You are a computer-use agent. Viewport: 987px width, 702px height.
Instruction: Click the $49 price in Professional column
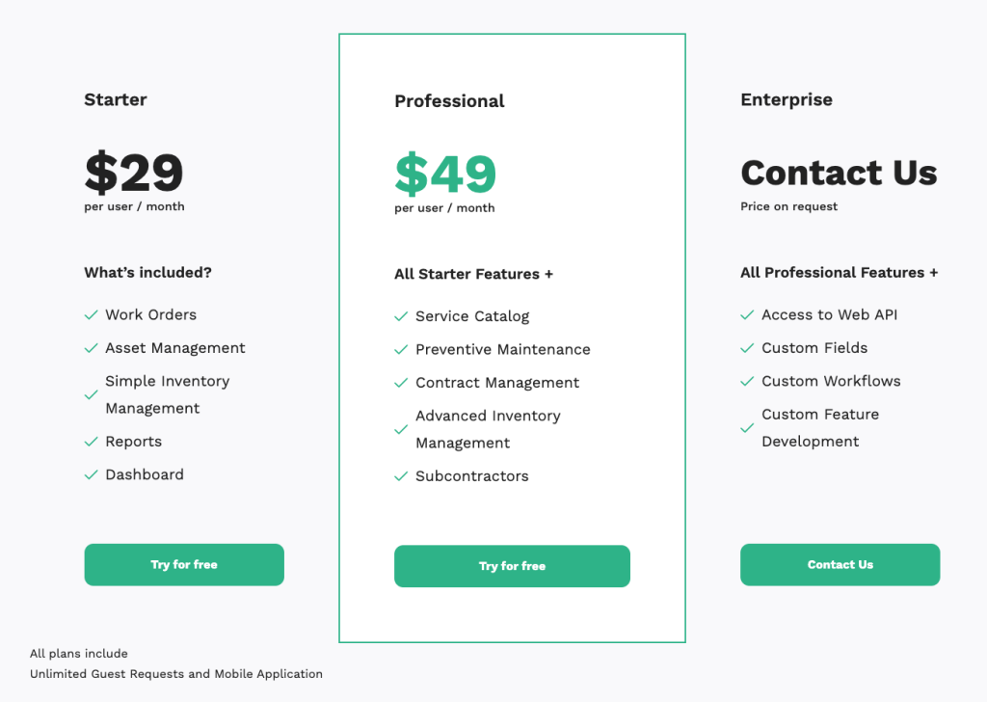(x=444, y=174)
